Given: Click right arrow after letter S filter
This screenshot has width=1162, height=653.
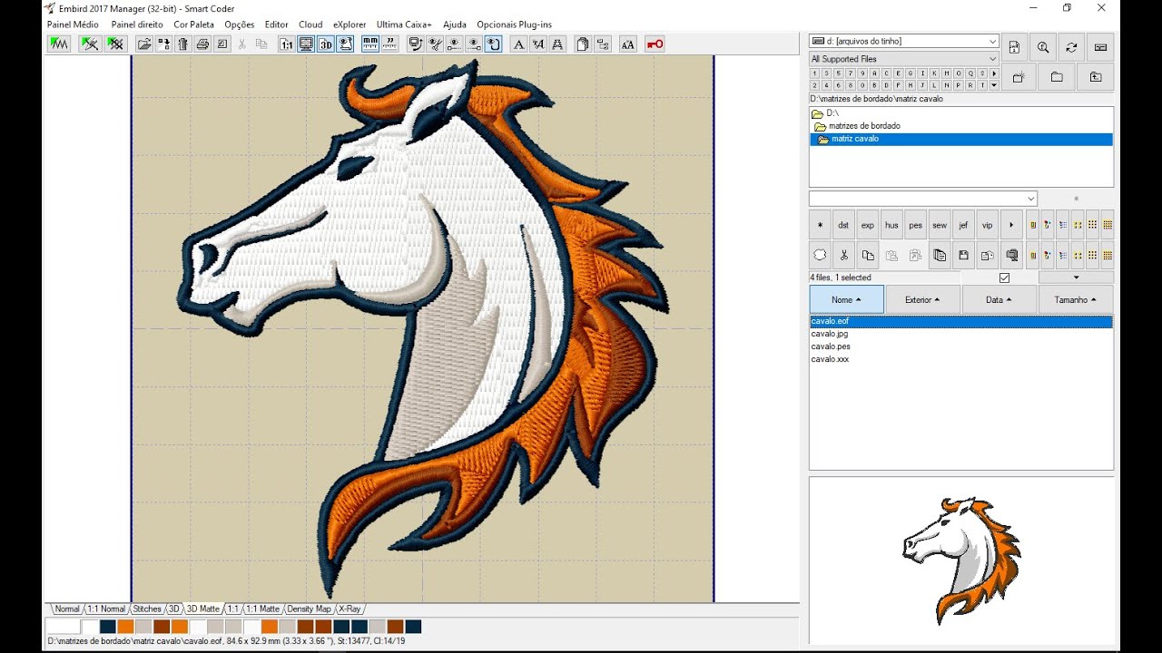Looking at the screenshot, I should click(994, 73).
